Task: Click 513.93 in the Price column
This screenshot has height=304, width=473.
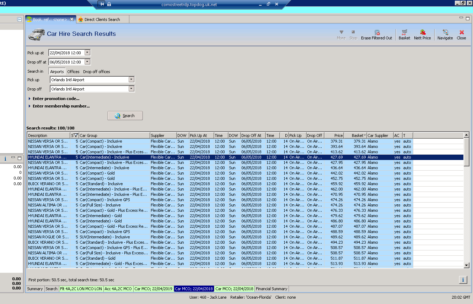Action: [x=337, y=264]
